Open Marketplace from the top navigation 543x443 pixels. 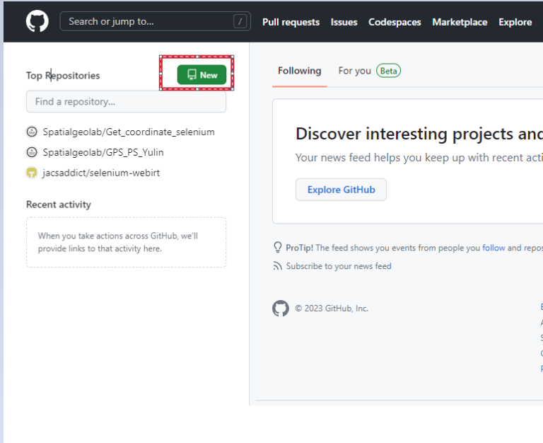click(460, 22)
